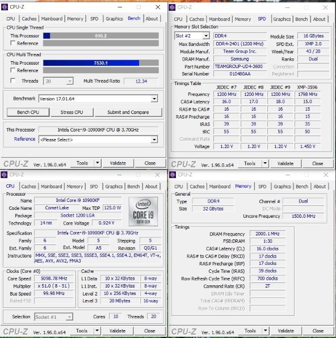
Task: Click CPU-Z app icon in Bench window title bar
Action: click(x=5, y=7)
